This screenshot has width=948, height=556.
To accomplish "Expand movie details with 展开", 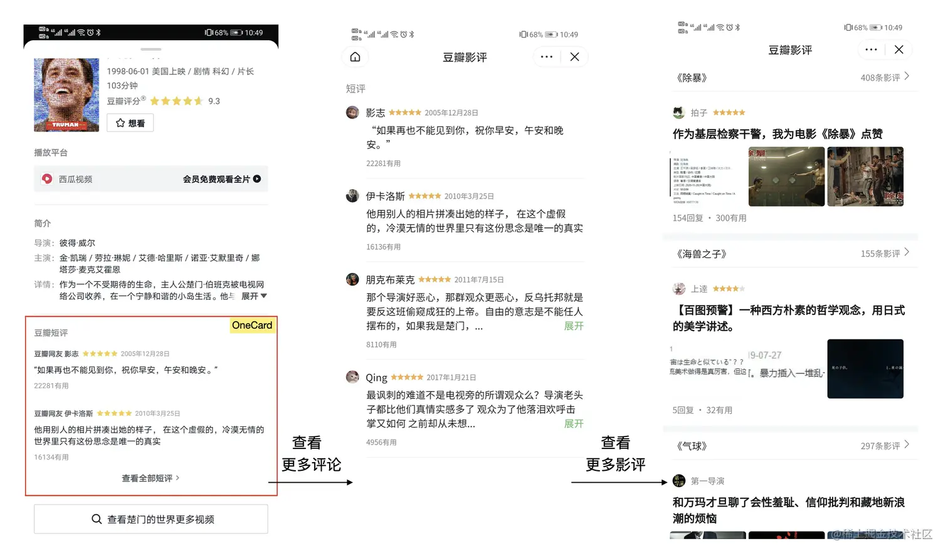I will [x=254, y=296].
